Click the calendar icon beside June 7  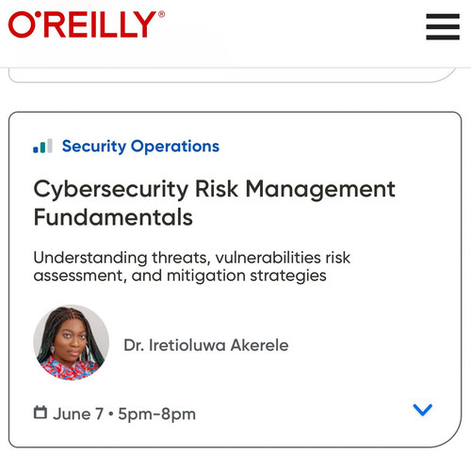click(x=41, y=413)
